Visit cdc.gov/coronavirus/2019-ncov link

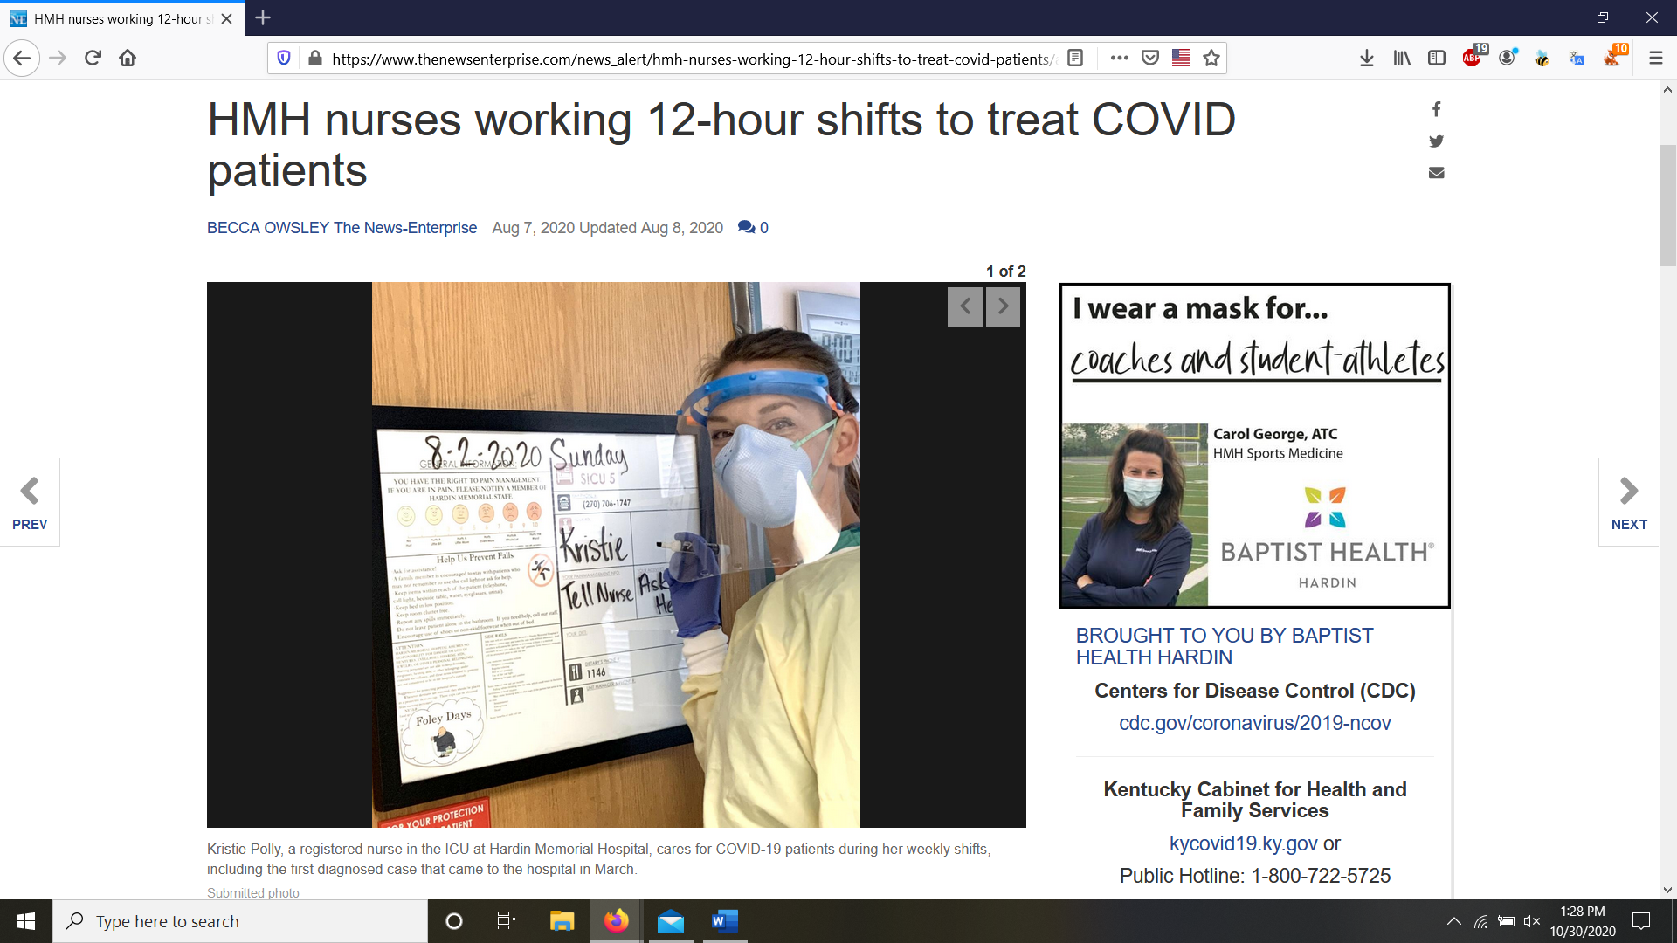1254,723
